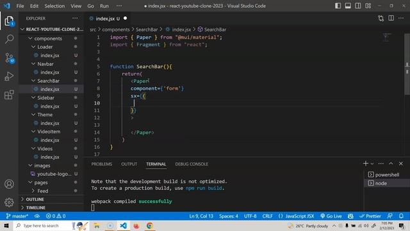Open the Run menu
The width and height of the screenshot is (410, 231).
(x=104, y=6)
